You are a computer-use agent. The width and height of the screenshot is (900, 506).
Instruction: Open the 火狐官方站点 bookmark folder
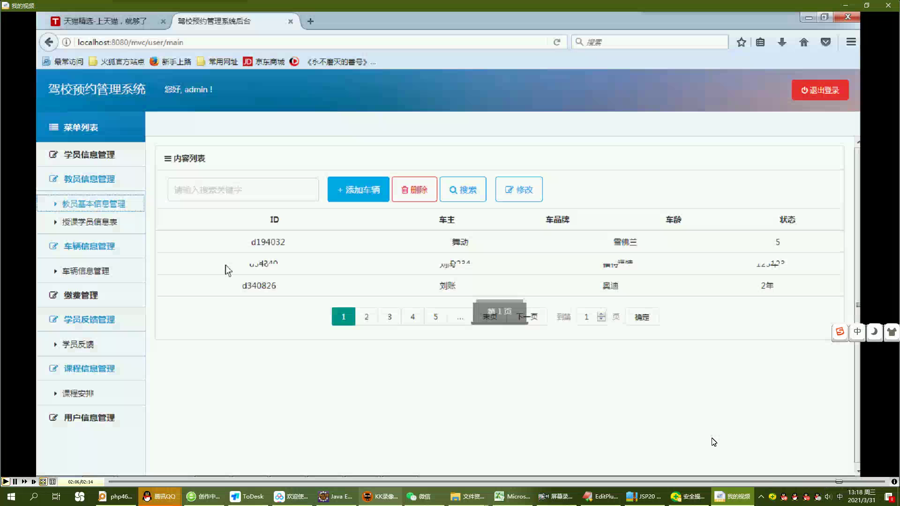tap(116, 62)
